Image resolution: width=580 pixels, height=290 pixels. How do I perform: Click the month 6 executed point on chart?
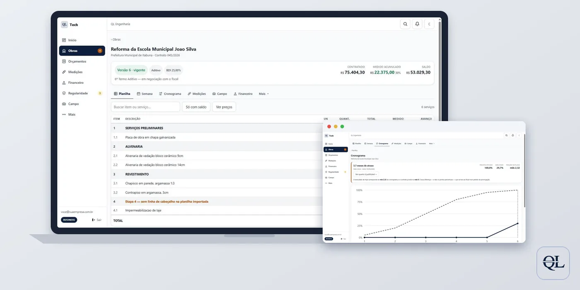coord(517,223)
